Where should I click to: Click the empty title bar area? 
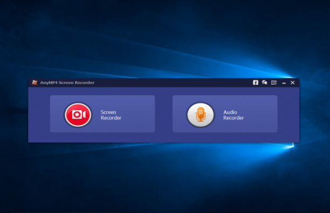pyautogui.click(x=173, y=83)
